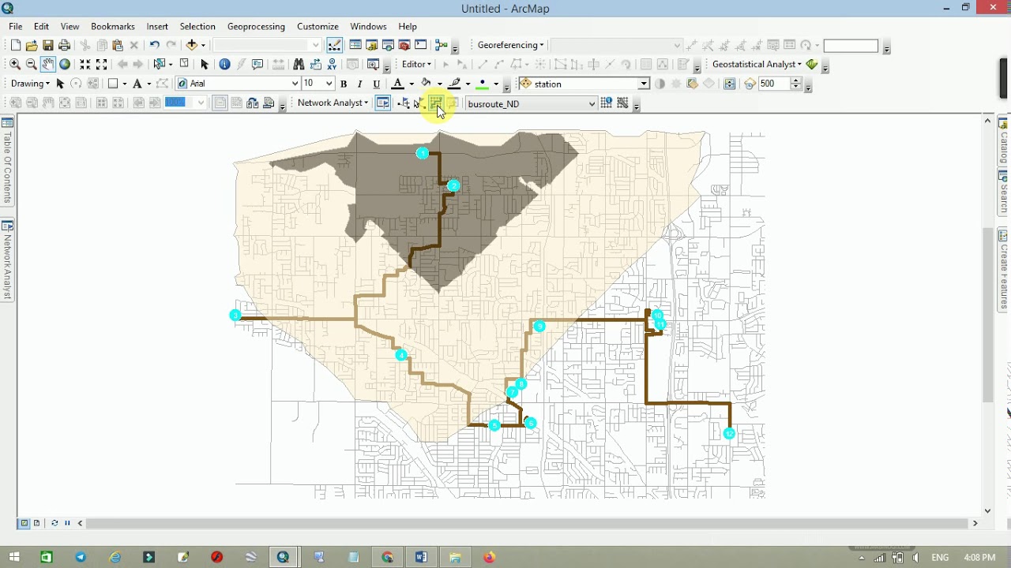Toggle italic text formatting
Viewport: 1011px width, 568px height.
(359, 84)
